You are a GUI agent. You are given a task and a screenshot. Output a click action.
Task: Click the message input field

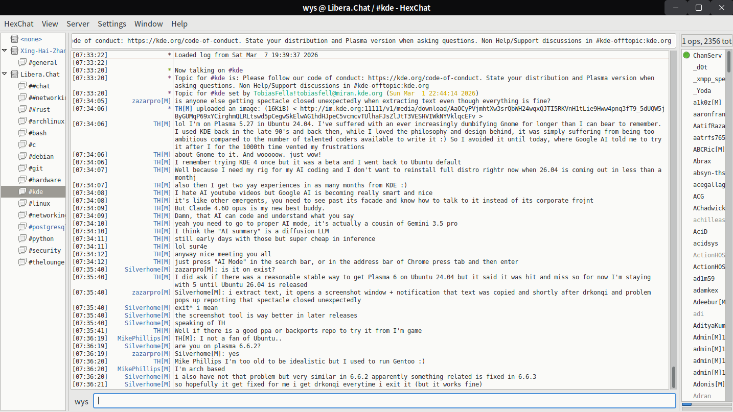384,401
